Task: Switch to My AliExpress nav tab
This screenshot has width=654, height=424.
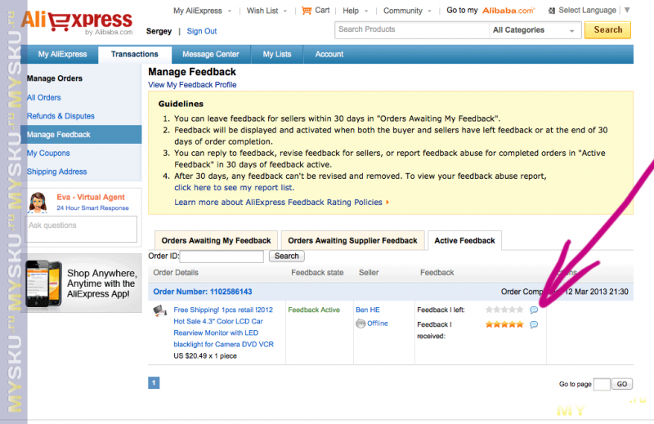Action: coord(63,54)
